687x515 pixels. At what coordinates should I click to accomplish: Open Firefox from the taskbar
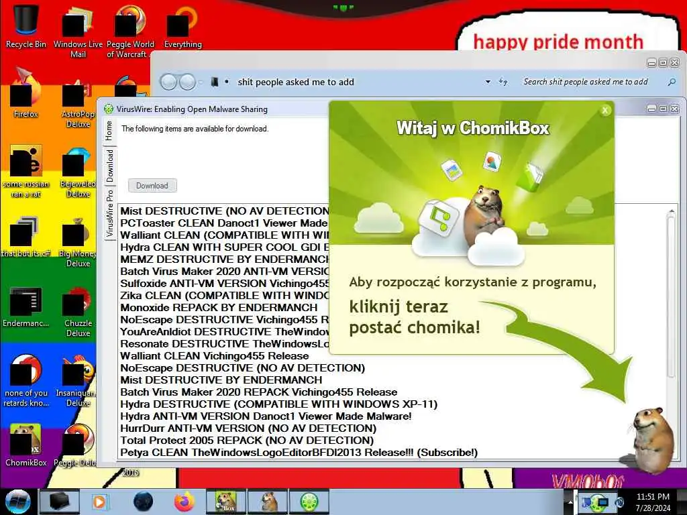coord(184,502)
